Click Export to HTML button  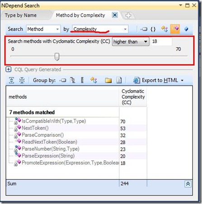pos(158,80)
